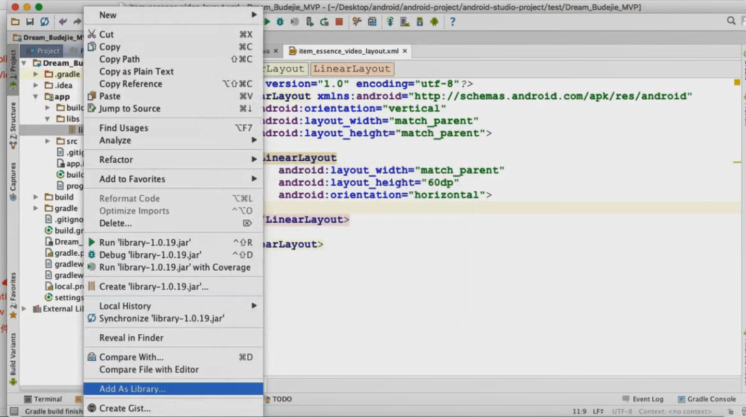Close the item_essence_video_layout.xml tab

click(x=405, y=51)
